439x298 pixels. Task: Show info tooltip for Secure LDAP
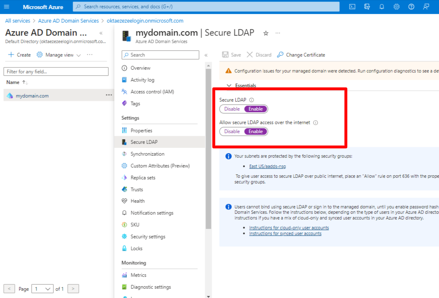click(x=252, y=100)
